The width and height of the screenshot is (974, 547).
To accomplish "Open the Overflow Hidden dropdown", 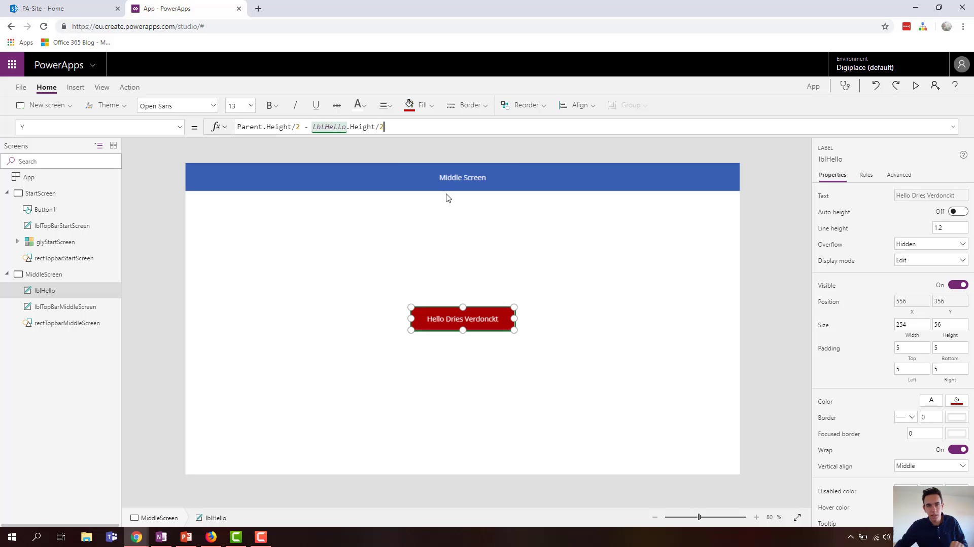I will [x=931, y=244].
